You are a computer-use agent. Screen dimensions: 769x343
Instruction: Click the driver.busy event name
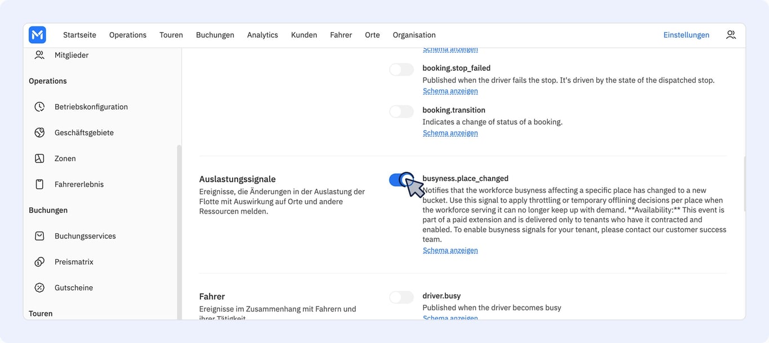point(442,296)
